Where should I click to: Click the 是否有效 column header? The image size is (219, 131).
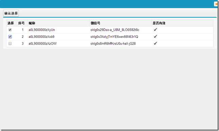click(x=159, y=23)
